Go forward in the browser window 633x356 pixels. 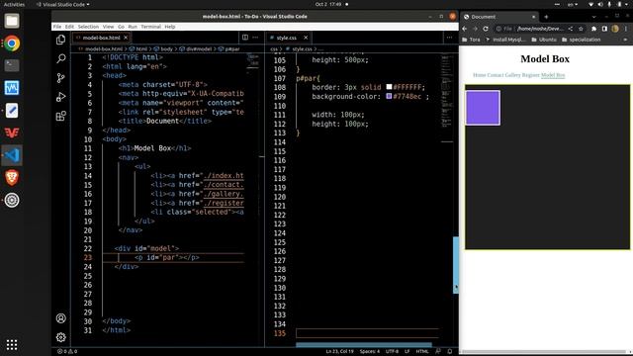[475, 29]
